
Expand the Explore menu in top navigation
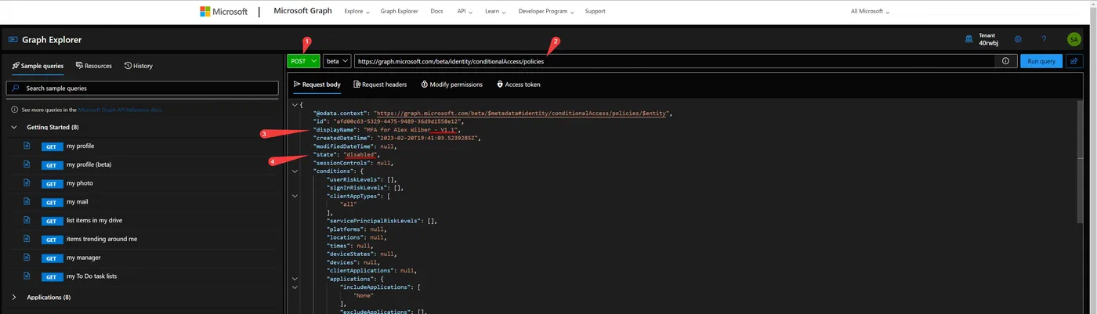click(x=357, y=12)
